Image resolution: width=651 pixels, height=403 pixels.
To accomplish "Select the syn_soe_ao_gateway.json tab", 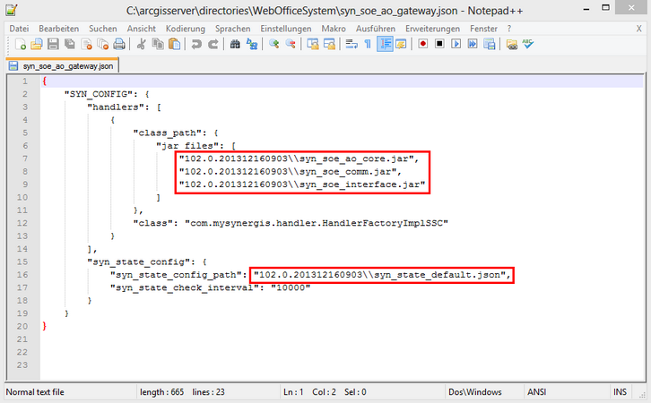I will (x=61, y=66).
